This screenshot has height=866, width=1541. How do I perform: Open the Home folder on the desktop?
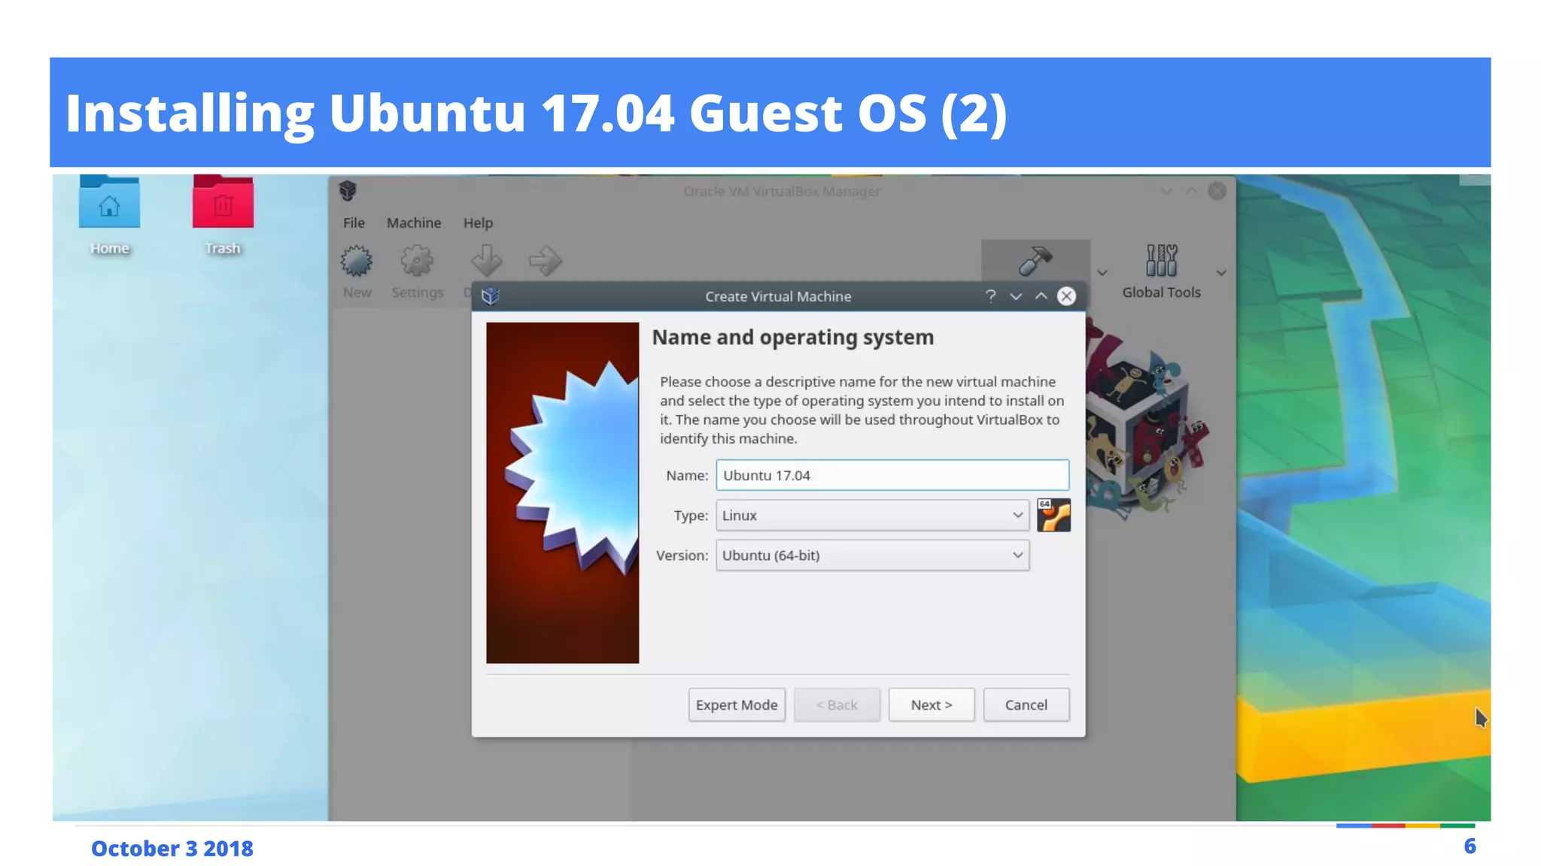coord(109,216)
